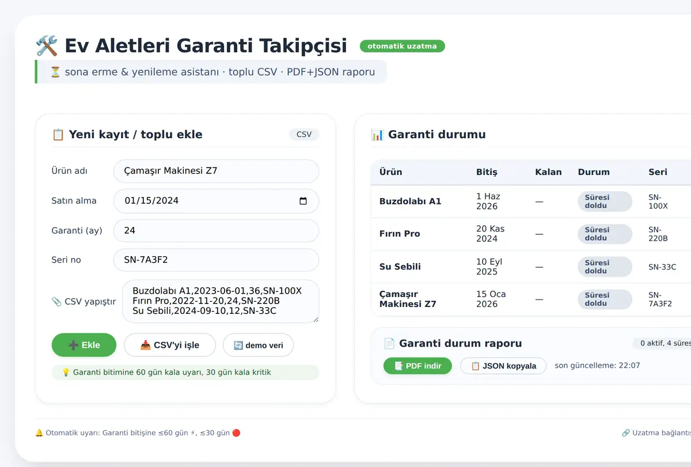Load sample data with demo veri button
691x467 pixels.
258,345
